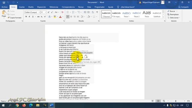Increase paragraph indent
This screenshot has width=192, height=108.
click(88, 12)
